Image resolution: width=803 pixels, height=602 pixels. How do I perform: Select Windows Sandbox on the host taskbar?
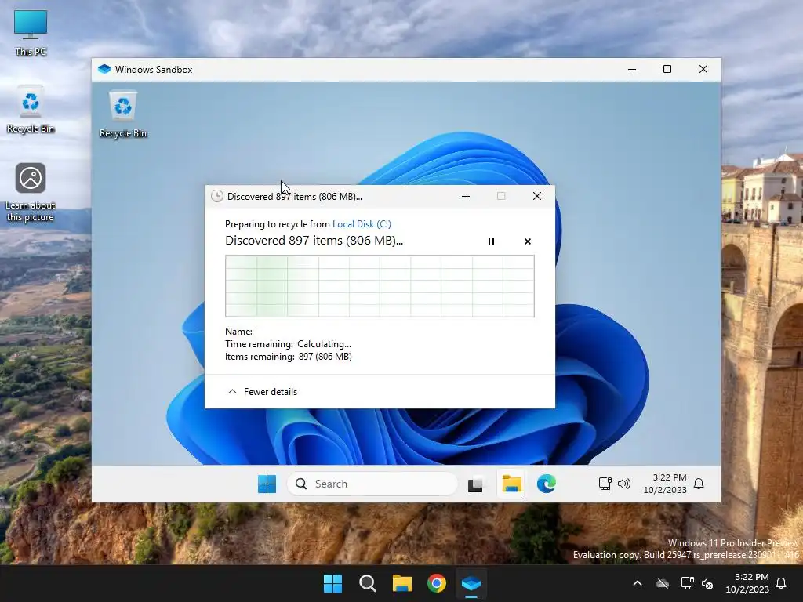471,583
